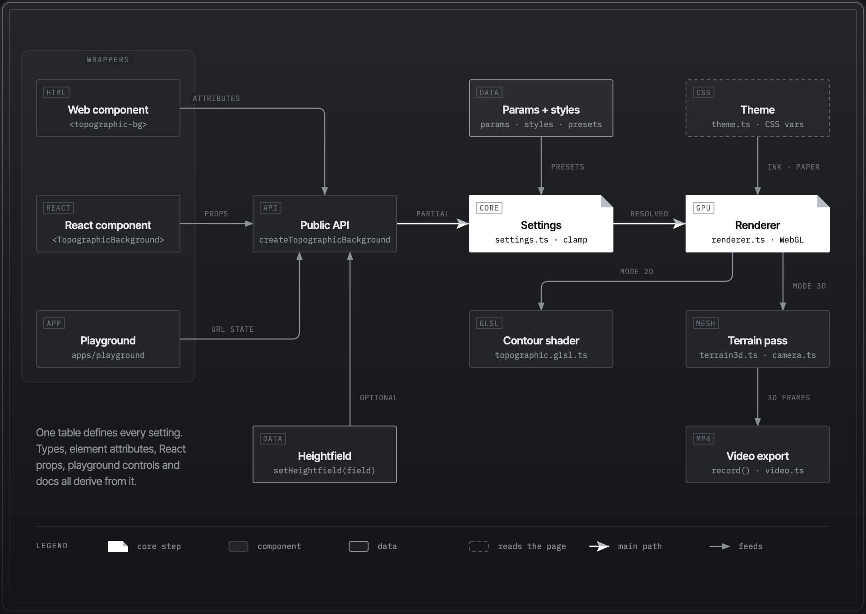Click the data legend swatch
Viewport: 866px width, 614px height.
[359, 546]
